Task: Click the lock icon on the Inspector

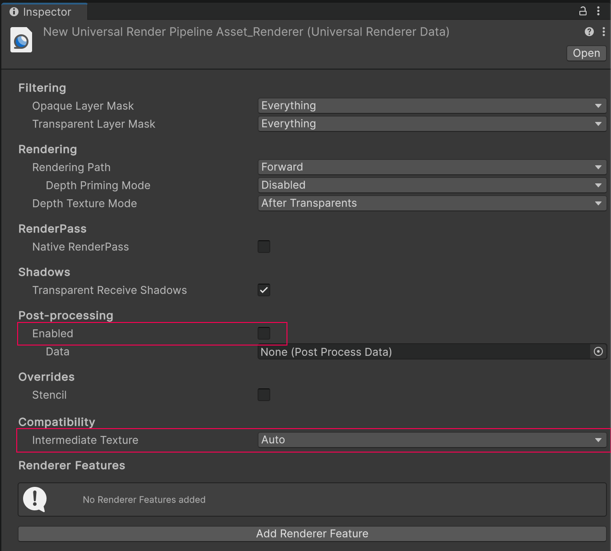Action: (x=583, y=11)
